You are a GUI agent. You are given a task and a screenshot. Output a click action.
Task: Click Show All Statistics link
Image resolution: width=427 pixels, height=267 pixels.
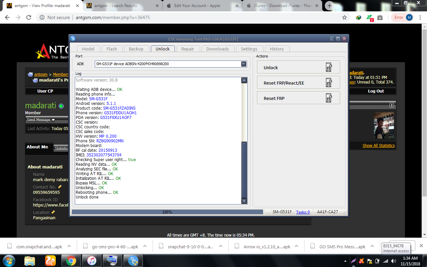[379, 146]
